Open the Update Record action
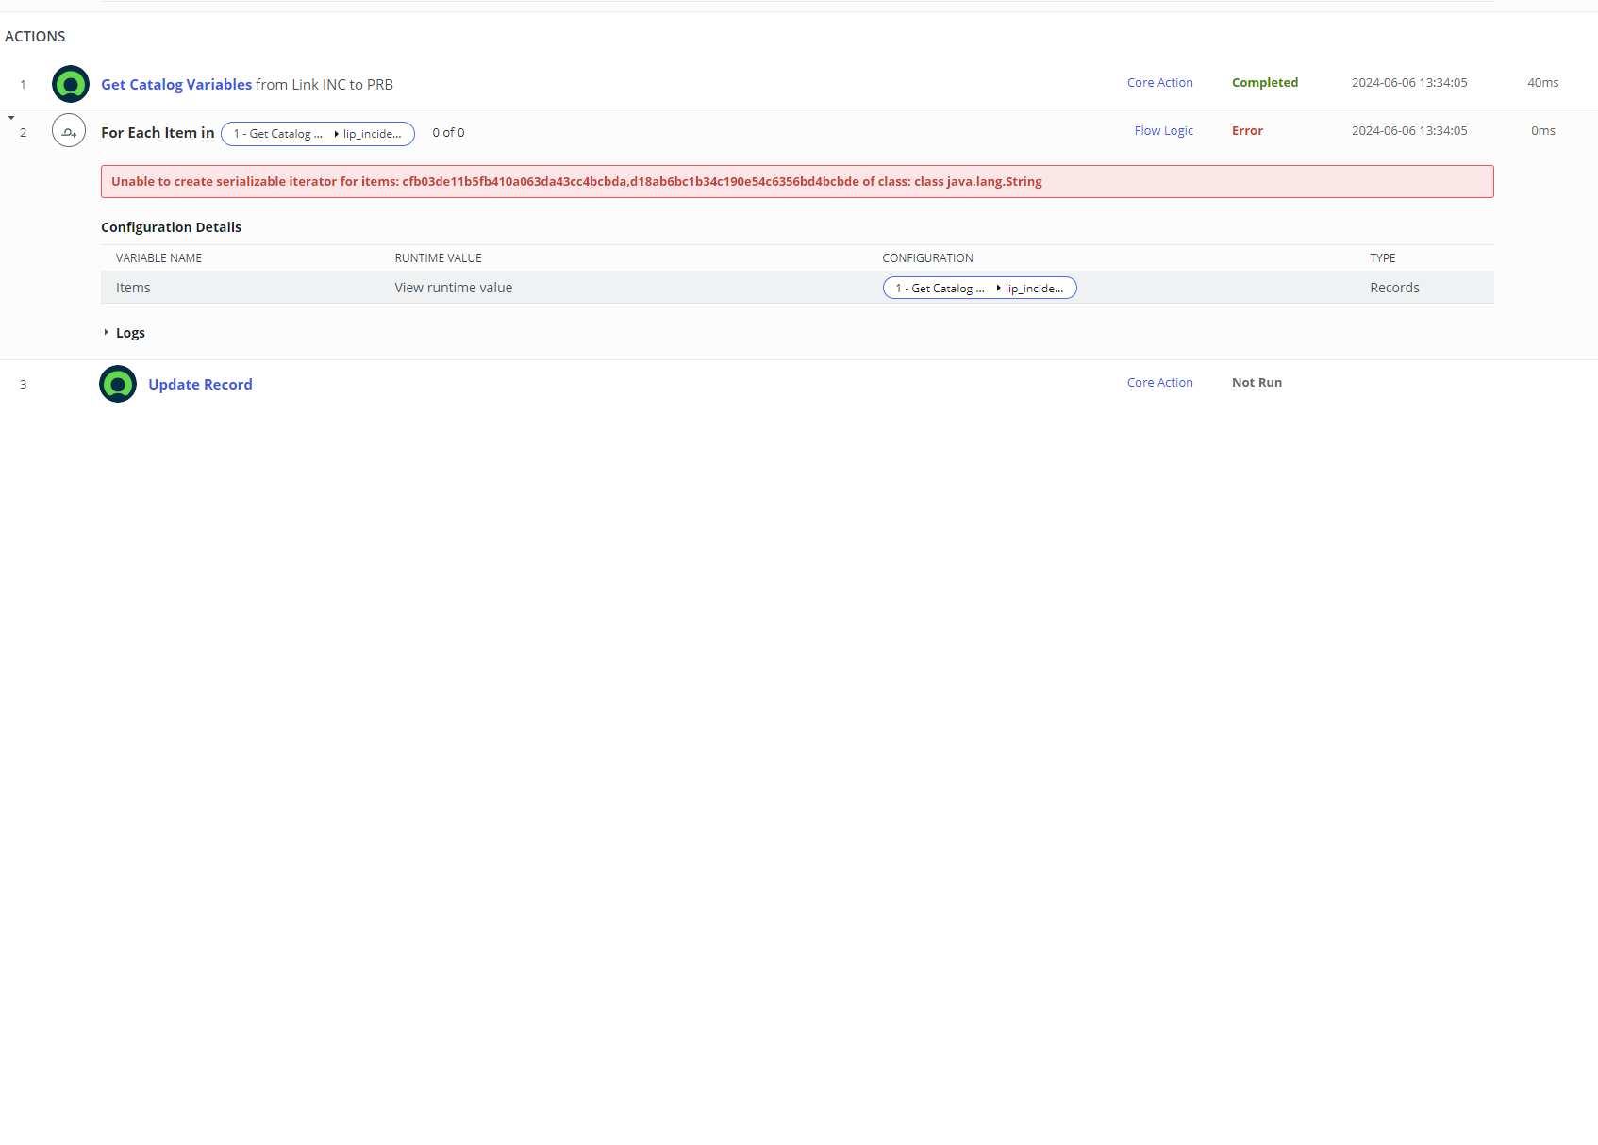This screenshot has width=1598, height=1145. pyautogui.click(x=200, y=384)
